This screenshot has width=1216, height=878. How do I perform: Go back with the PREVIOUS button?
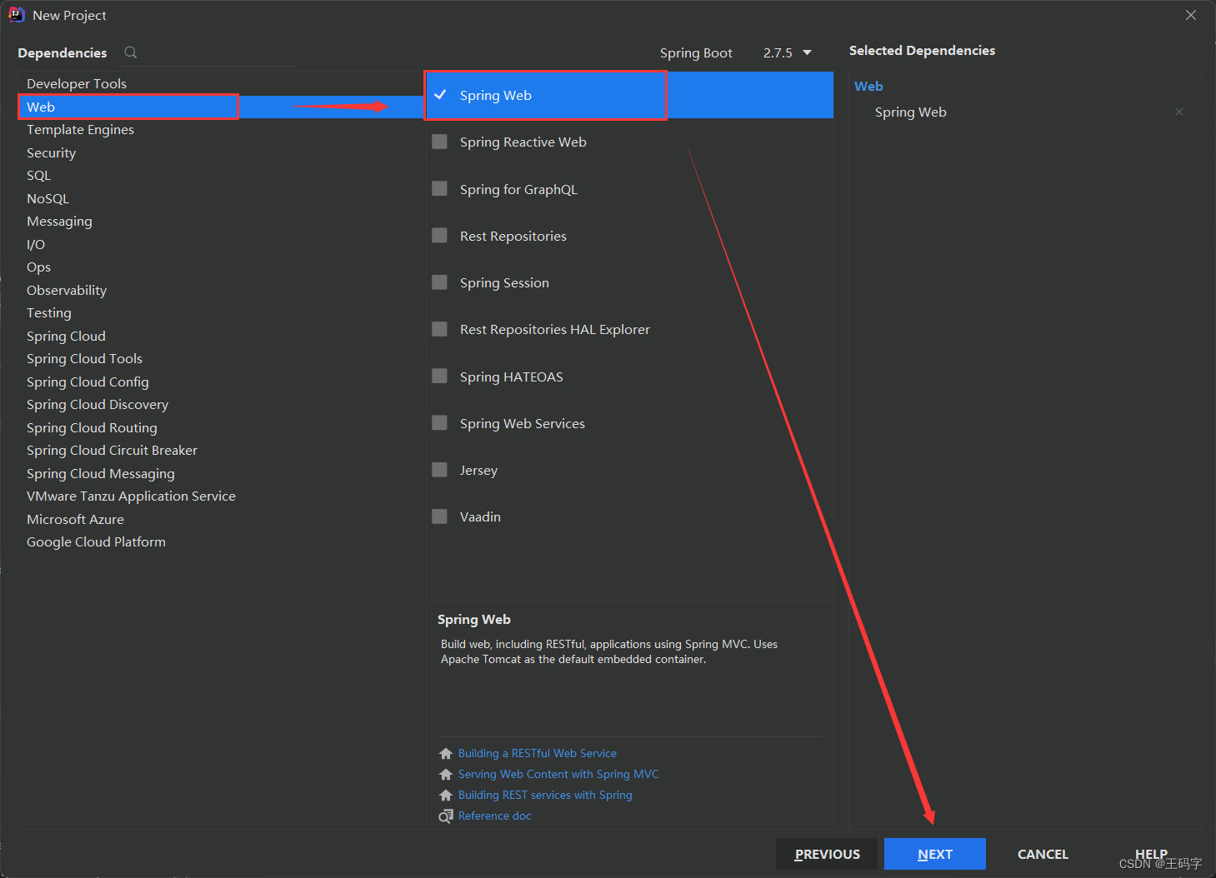click(827, 854)
